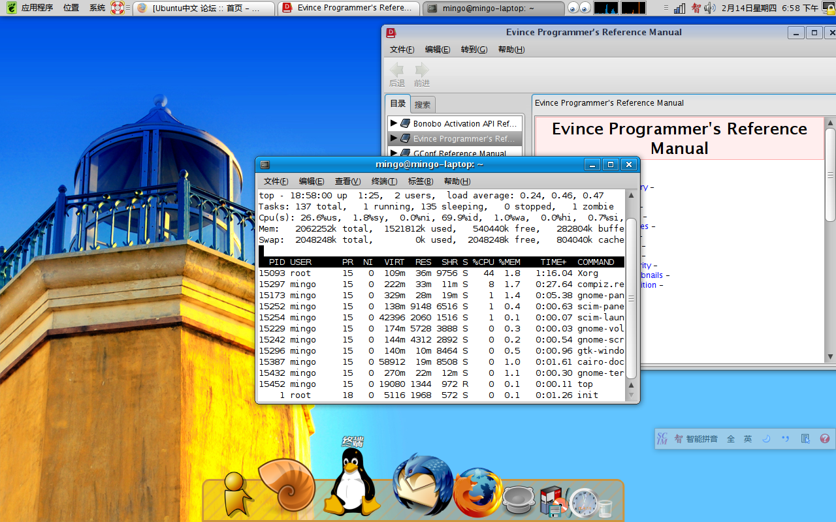This screenshot has height=522, width=836.
Task: Switch to the 目录 tab
Action: (398, 104)
